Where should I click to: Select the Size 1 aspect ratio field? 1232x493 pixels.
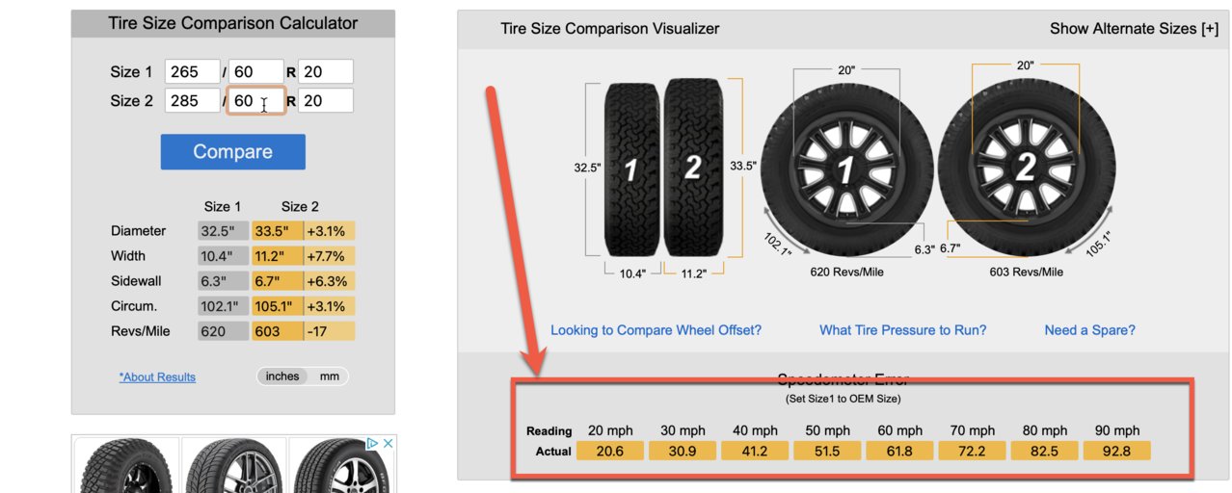[255, 72]
